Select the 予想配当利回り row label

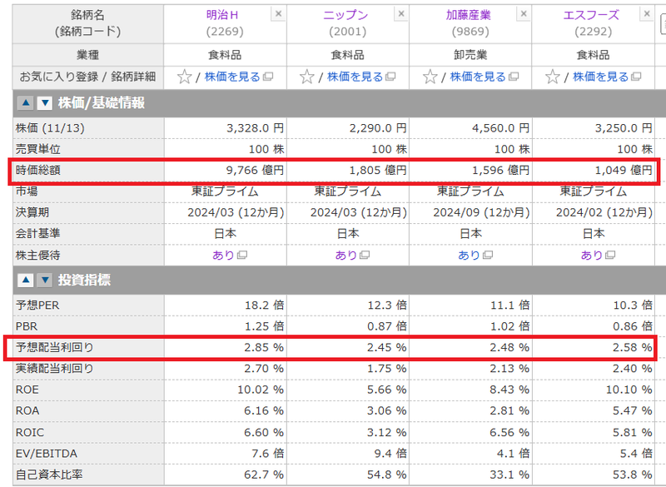[x=55, y=347]
